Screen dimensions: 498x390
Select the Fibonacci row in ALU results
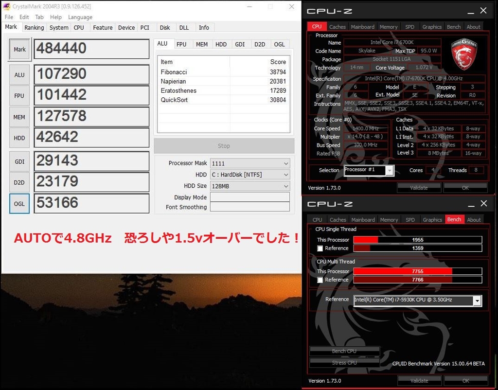click(223, 72)
